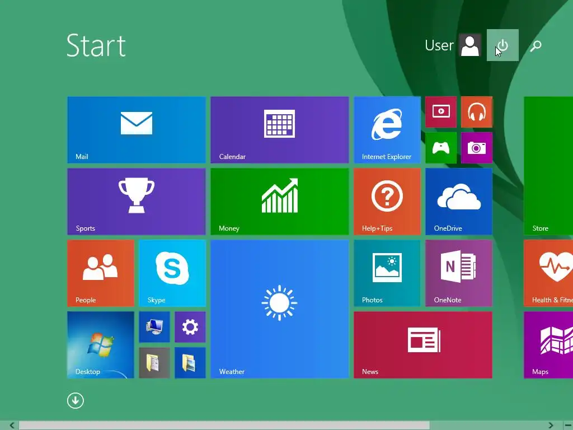Open the Video tile
The height and width of the screenshot is (430, 573).
point(441,112)
